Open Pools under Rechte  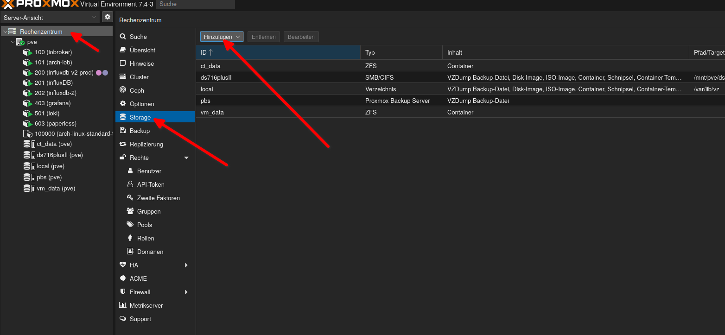pyautogui.click(x=155, y=225)
